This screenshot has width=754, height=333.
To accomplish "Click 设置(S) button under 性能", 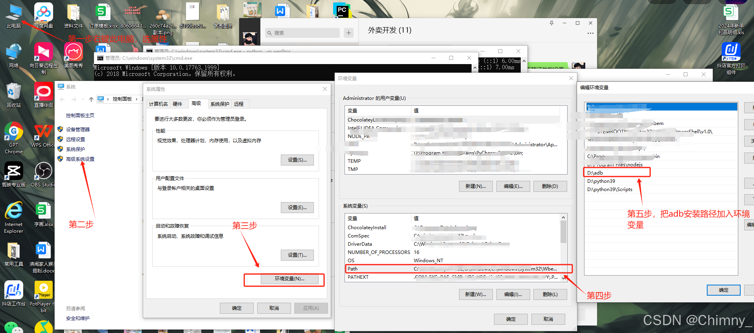I will pos(297,160).
